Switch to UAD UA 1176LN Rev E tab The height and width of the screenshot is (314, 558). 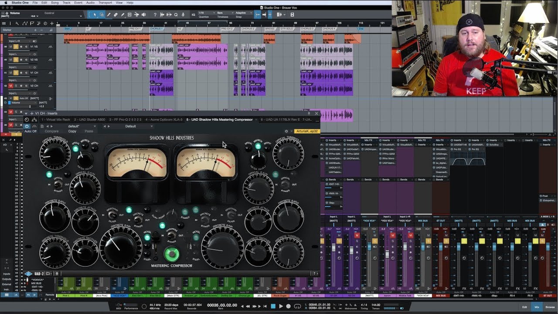(281, 119)
